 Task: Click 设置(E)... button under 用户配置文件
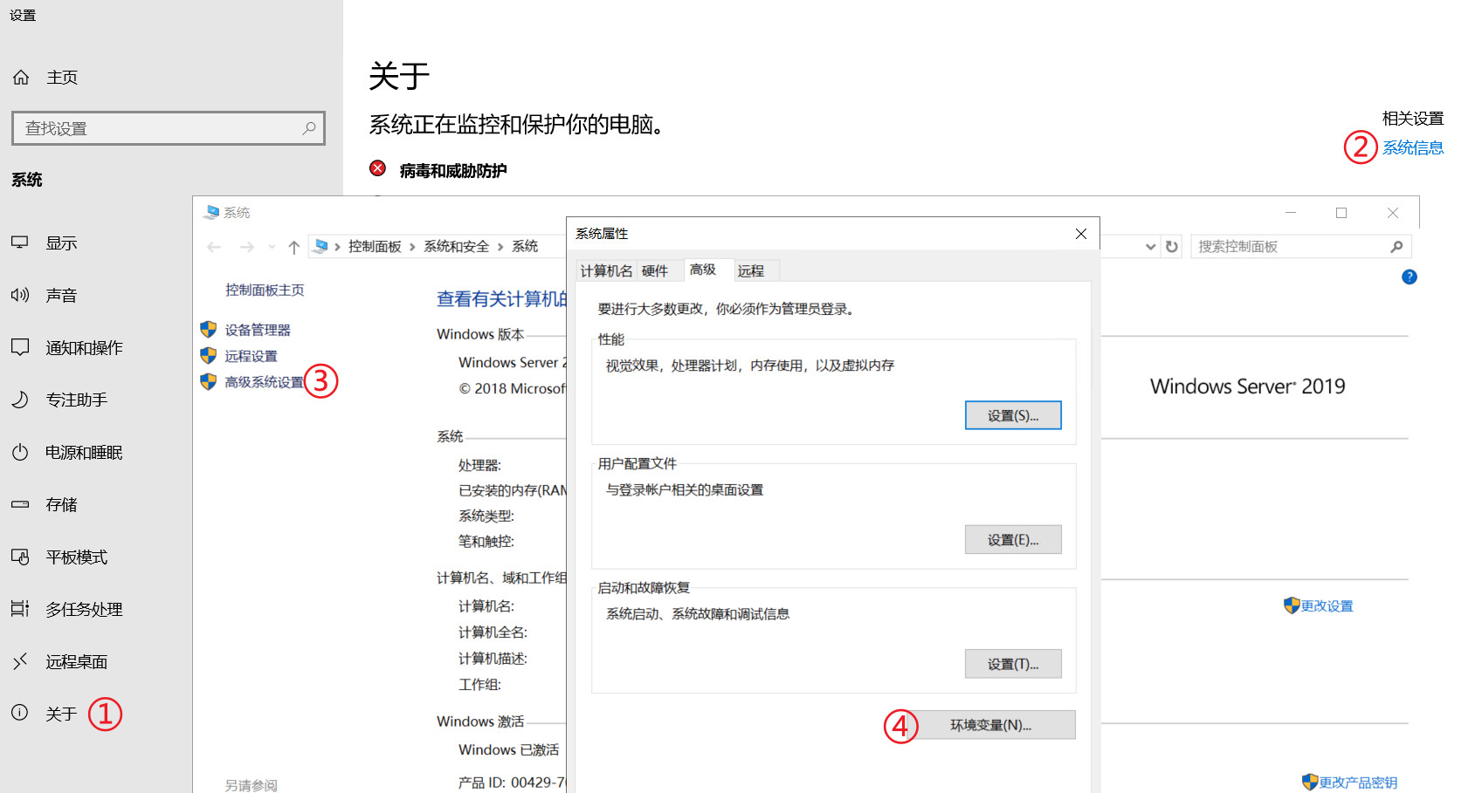click(1013, 539)
